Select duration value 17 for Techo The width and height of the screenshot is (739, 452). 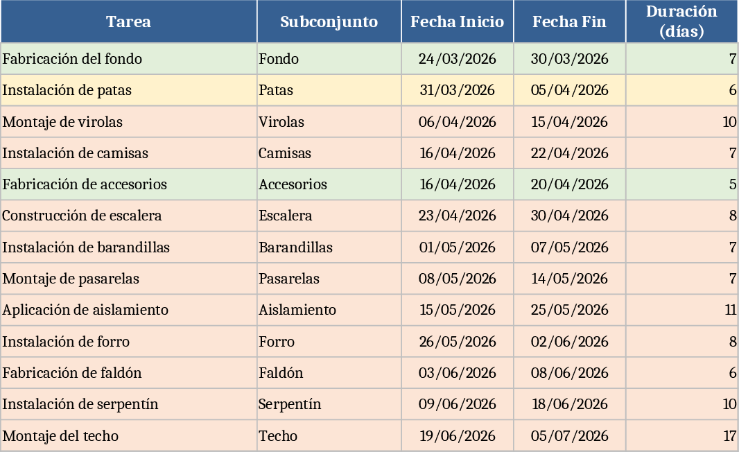(681, 436)
